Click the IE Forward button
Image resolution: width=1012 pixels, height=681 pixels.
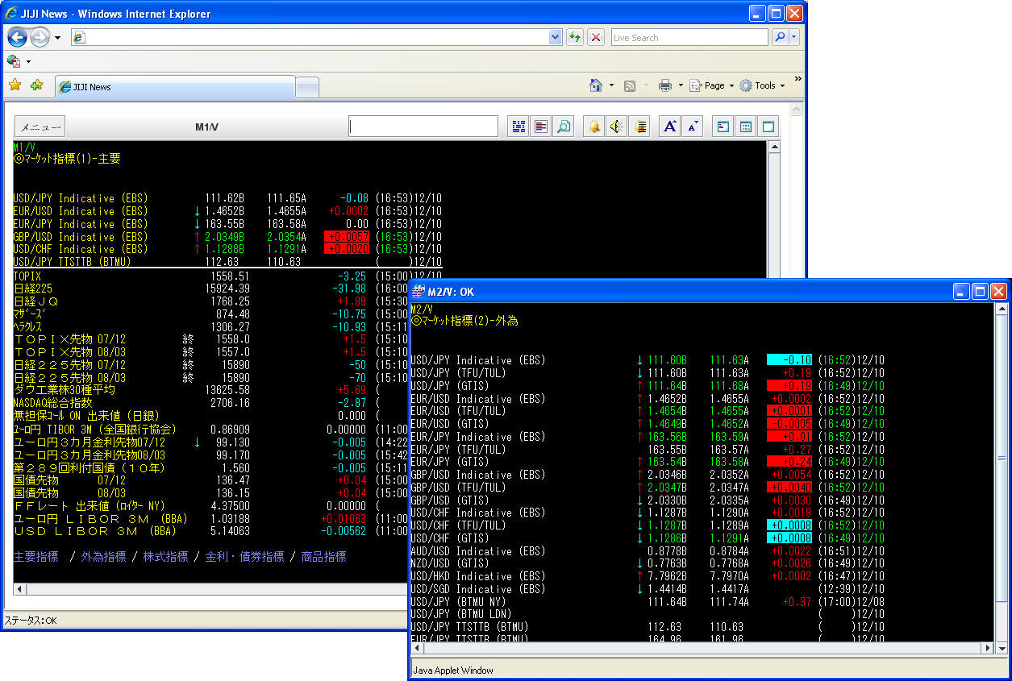40,37
